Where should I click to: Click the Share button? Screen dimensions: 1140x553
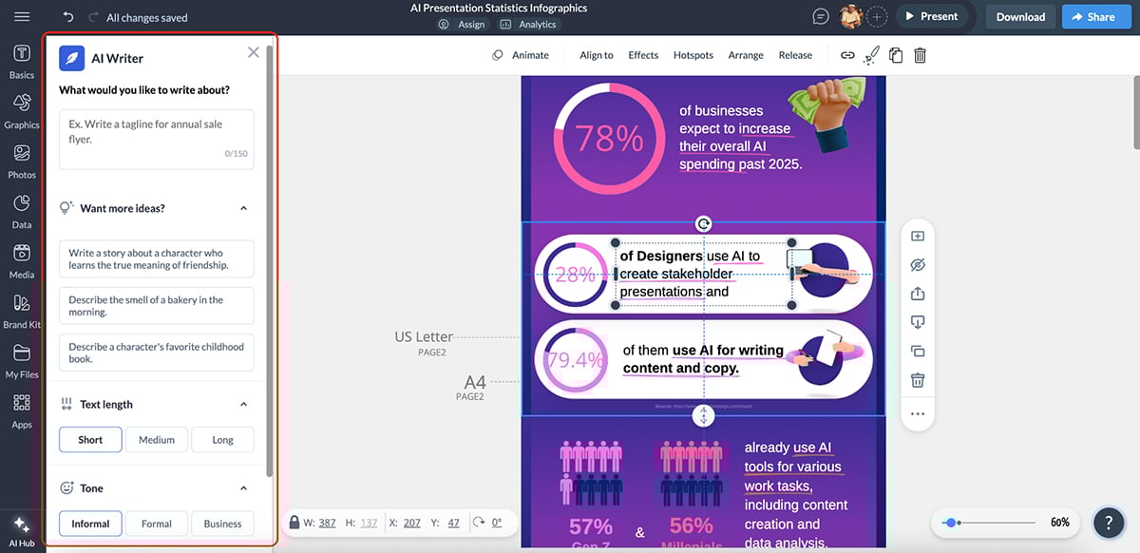1095,16
